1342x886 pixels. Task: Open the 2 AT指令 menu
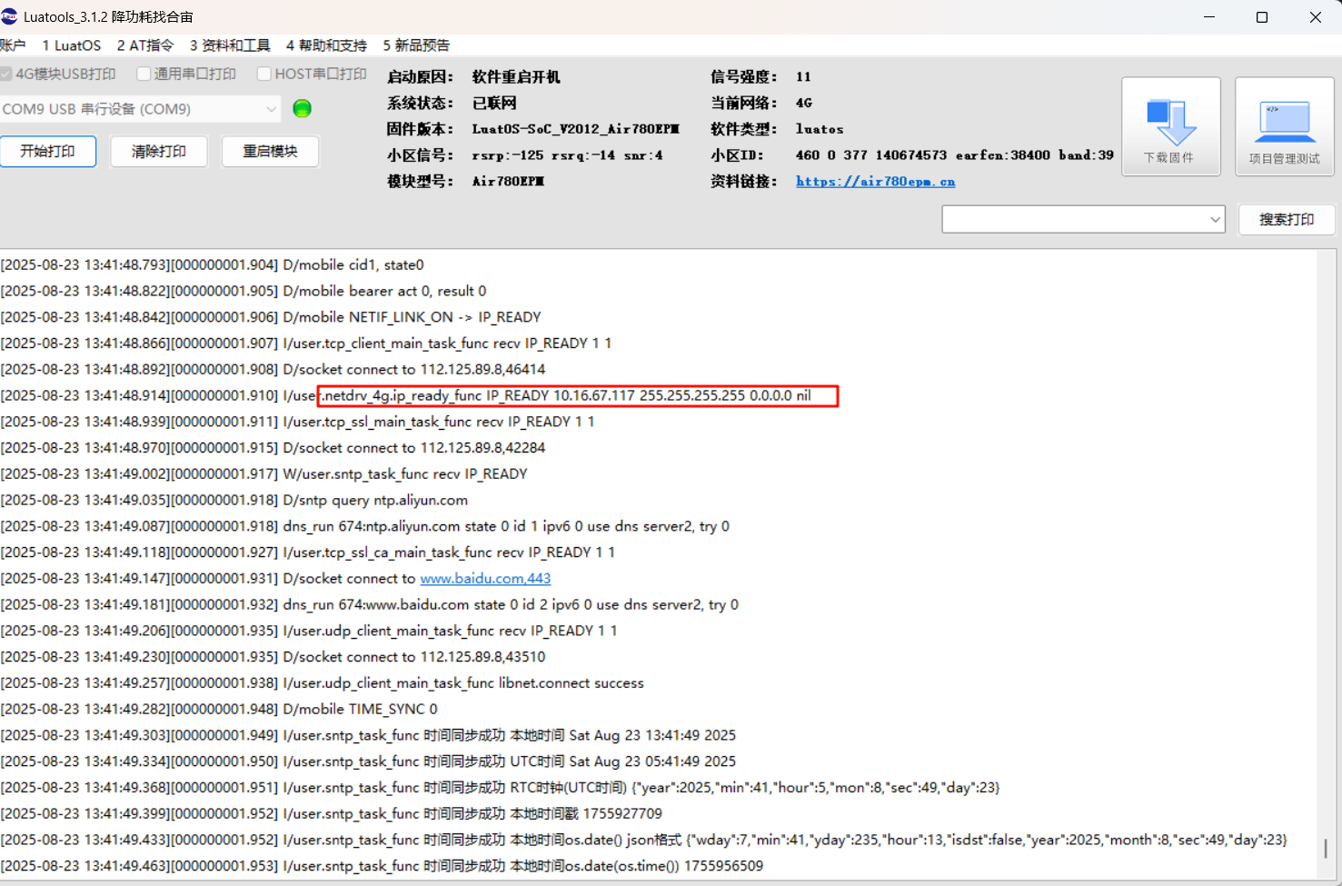145,45
